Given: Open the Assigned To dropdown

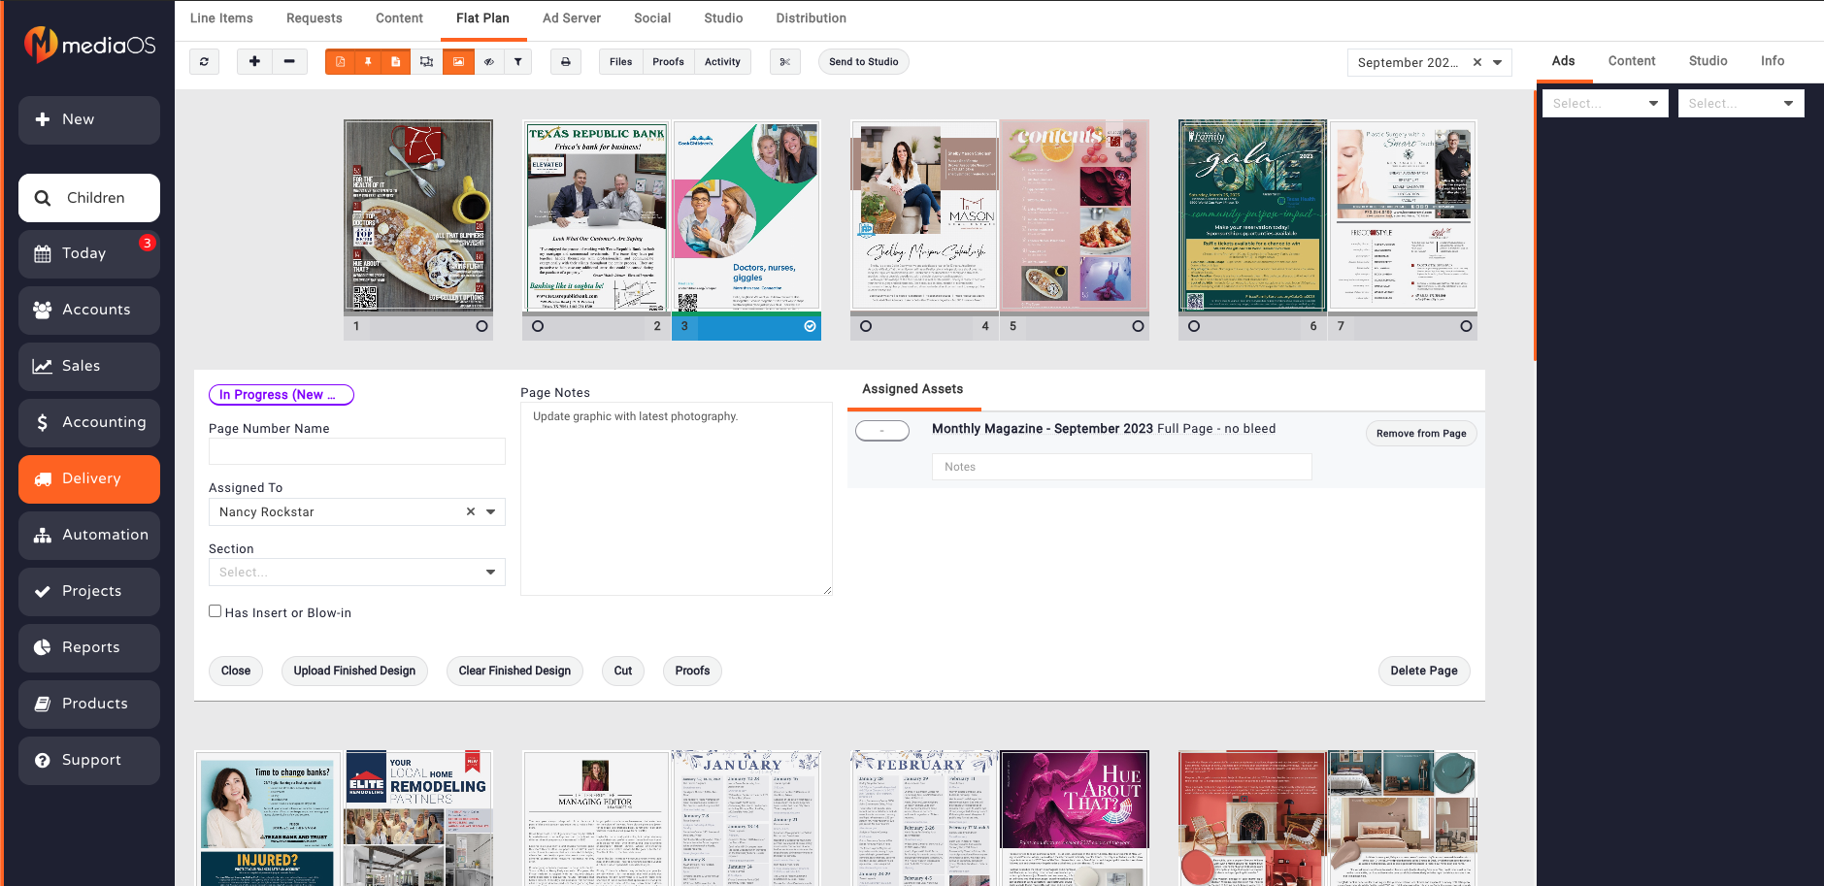Looking at the screenshot, I should point(491,511).
